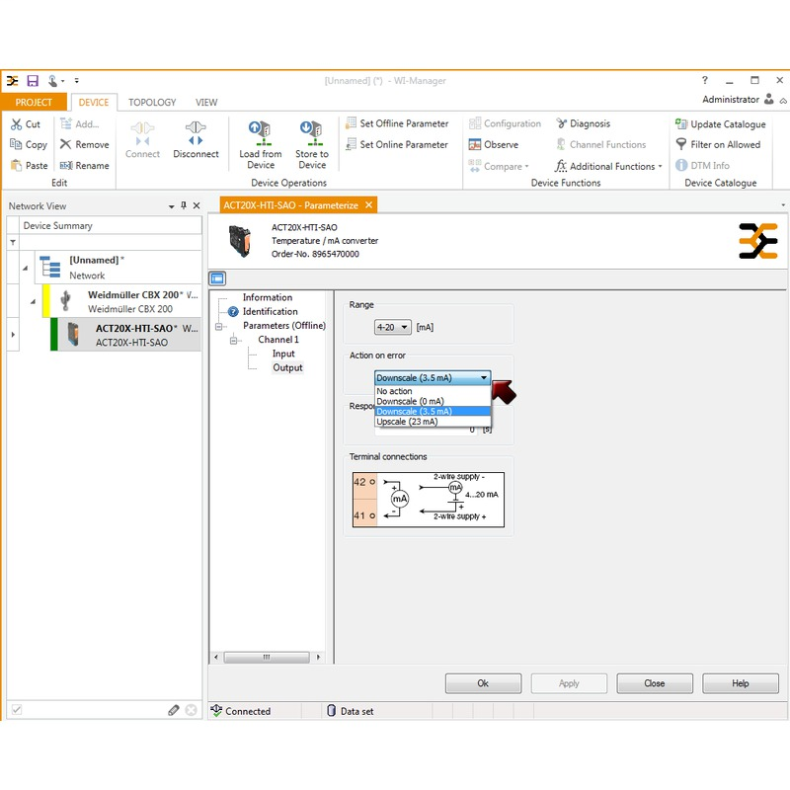Click the WI-Manager logo icon in title bar
This screenshot has width=790, height=790.
click(x=12, y=81)
